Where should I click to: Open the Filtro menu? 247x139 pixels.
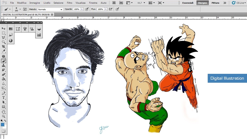pos(69,3)
